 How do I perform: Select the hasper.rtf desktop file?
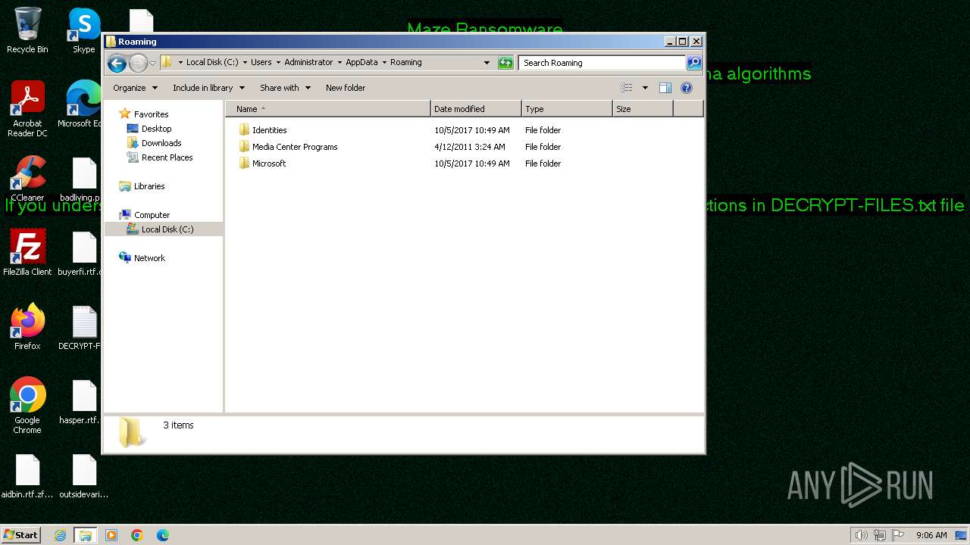click(x=80, y=401)
